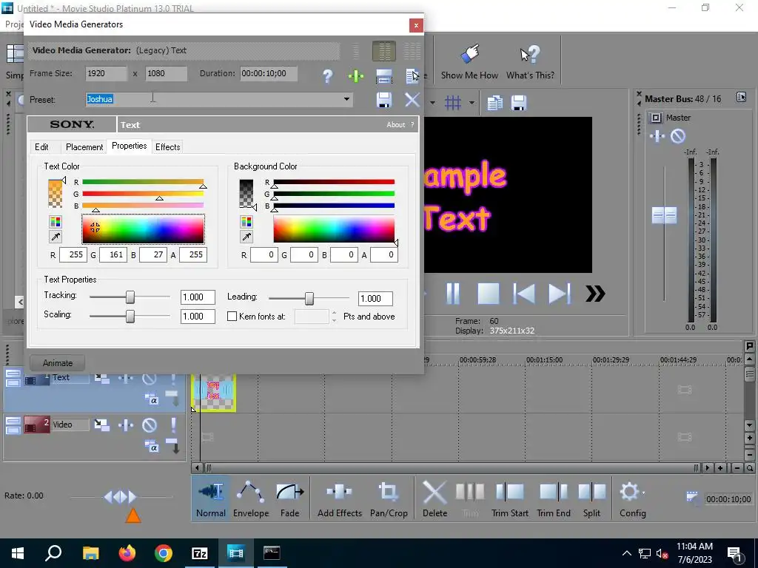The image size is (758, 568).
Task: Solo the Video track 2
Action: (x=173, y=425)
